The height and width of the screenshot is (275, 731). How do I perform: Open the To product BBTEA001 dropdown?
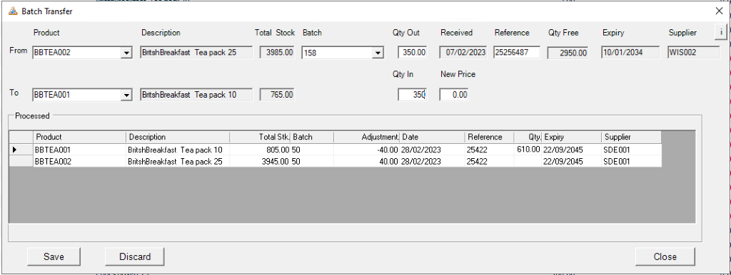click(x=126, y=95)
